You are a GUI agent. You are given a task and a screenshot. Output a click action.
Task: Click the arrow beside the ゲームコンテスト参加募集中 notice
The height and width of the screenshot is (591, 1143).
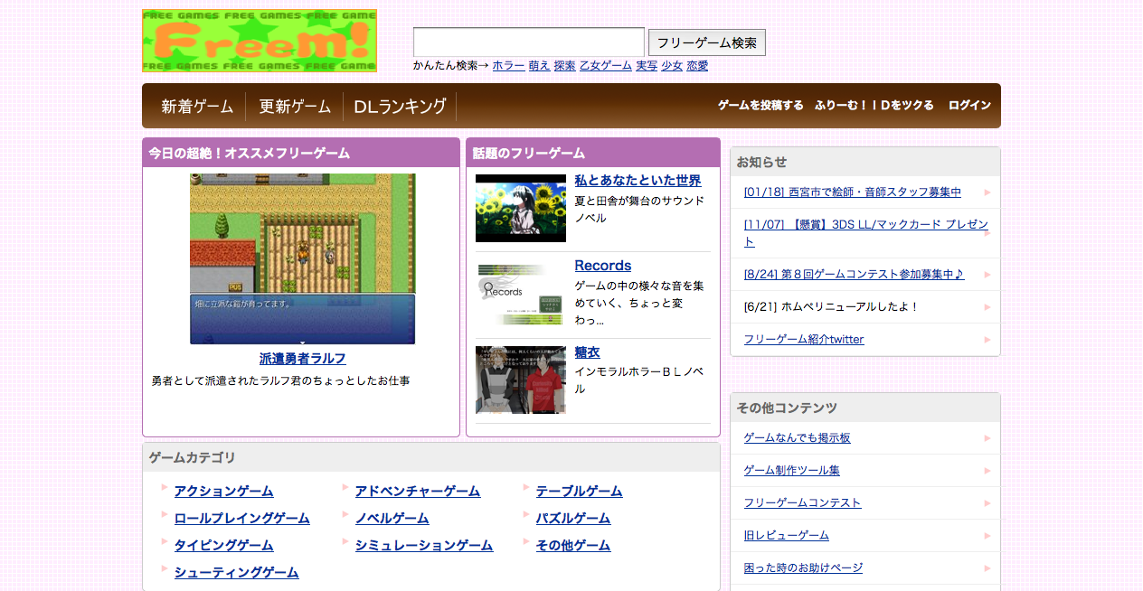pos(987,275)
